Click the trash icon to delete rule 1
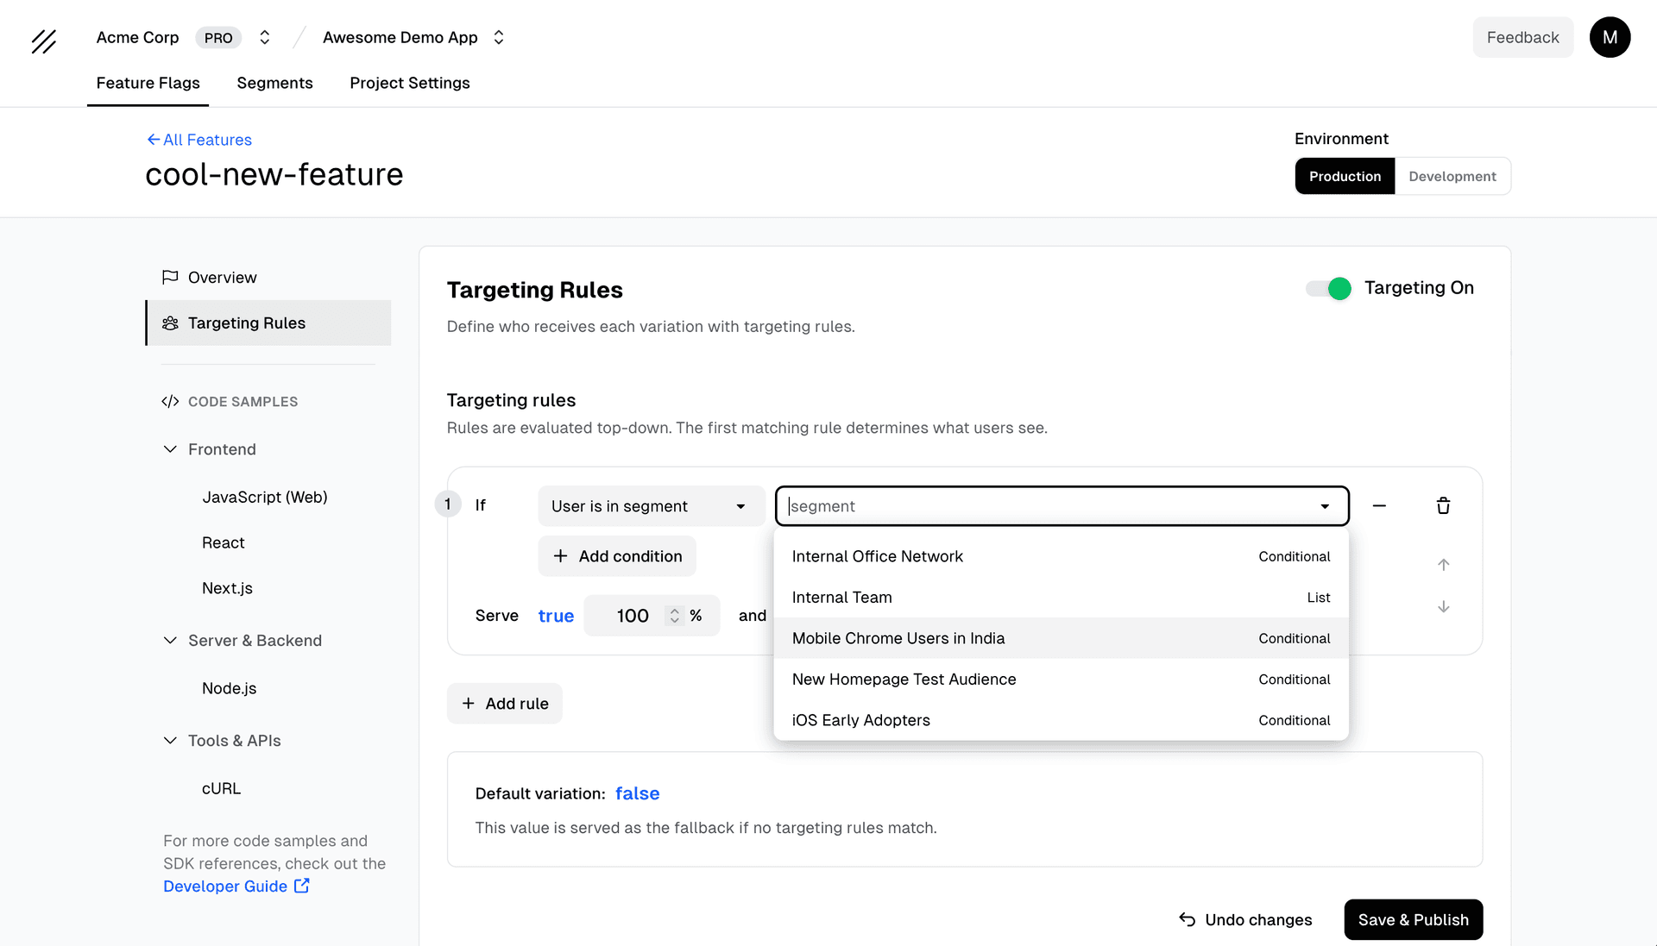 1443,505
